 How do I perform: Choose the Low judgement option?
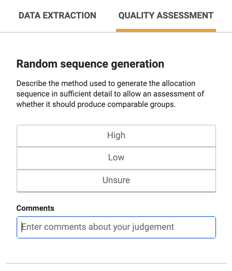point(116,158)
